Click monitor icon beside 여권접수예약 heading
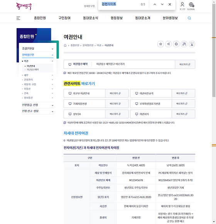216x224 pixels. 70,64
